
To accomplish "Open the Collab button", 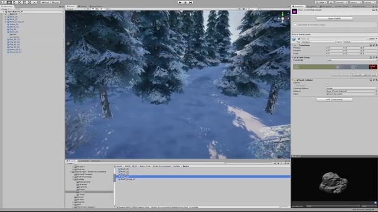I will [x=321, y=2].
